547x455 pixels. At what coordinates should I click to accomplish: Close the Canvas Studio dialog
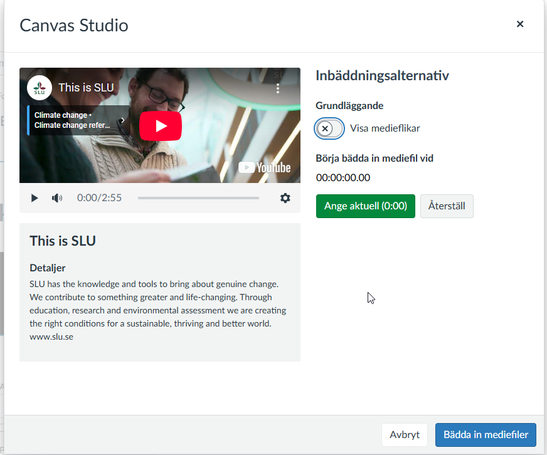520,24
